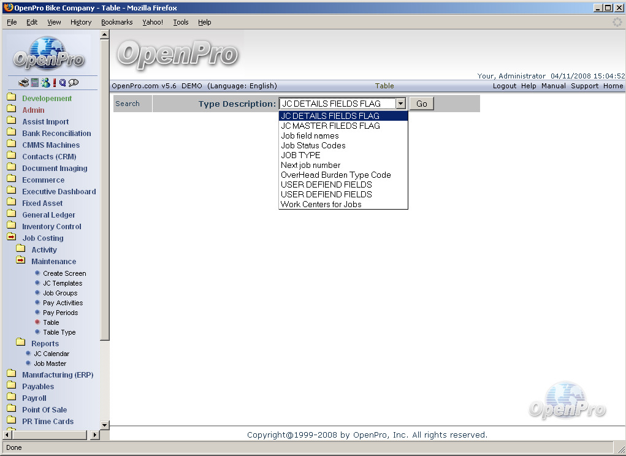Viewport: 626px width, 456px height.
Task: Open the calculator icon in sidebar
Action: (35, 83)
